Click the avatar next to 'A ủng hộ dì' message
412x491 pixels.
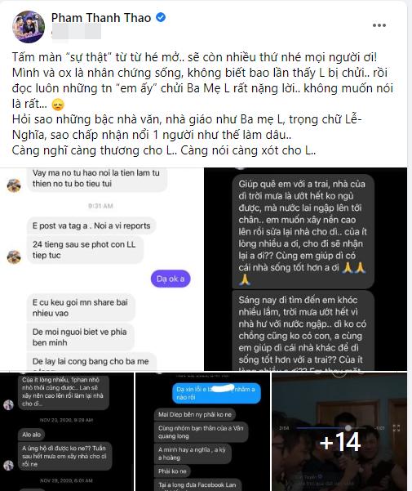point(8,465)
